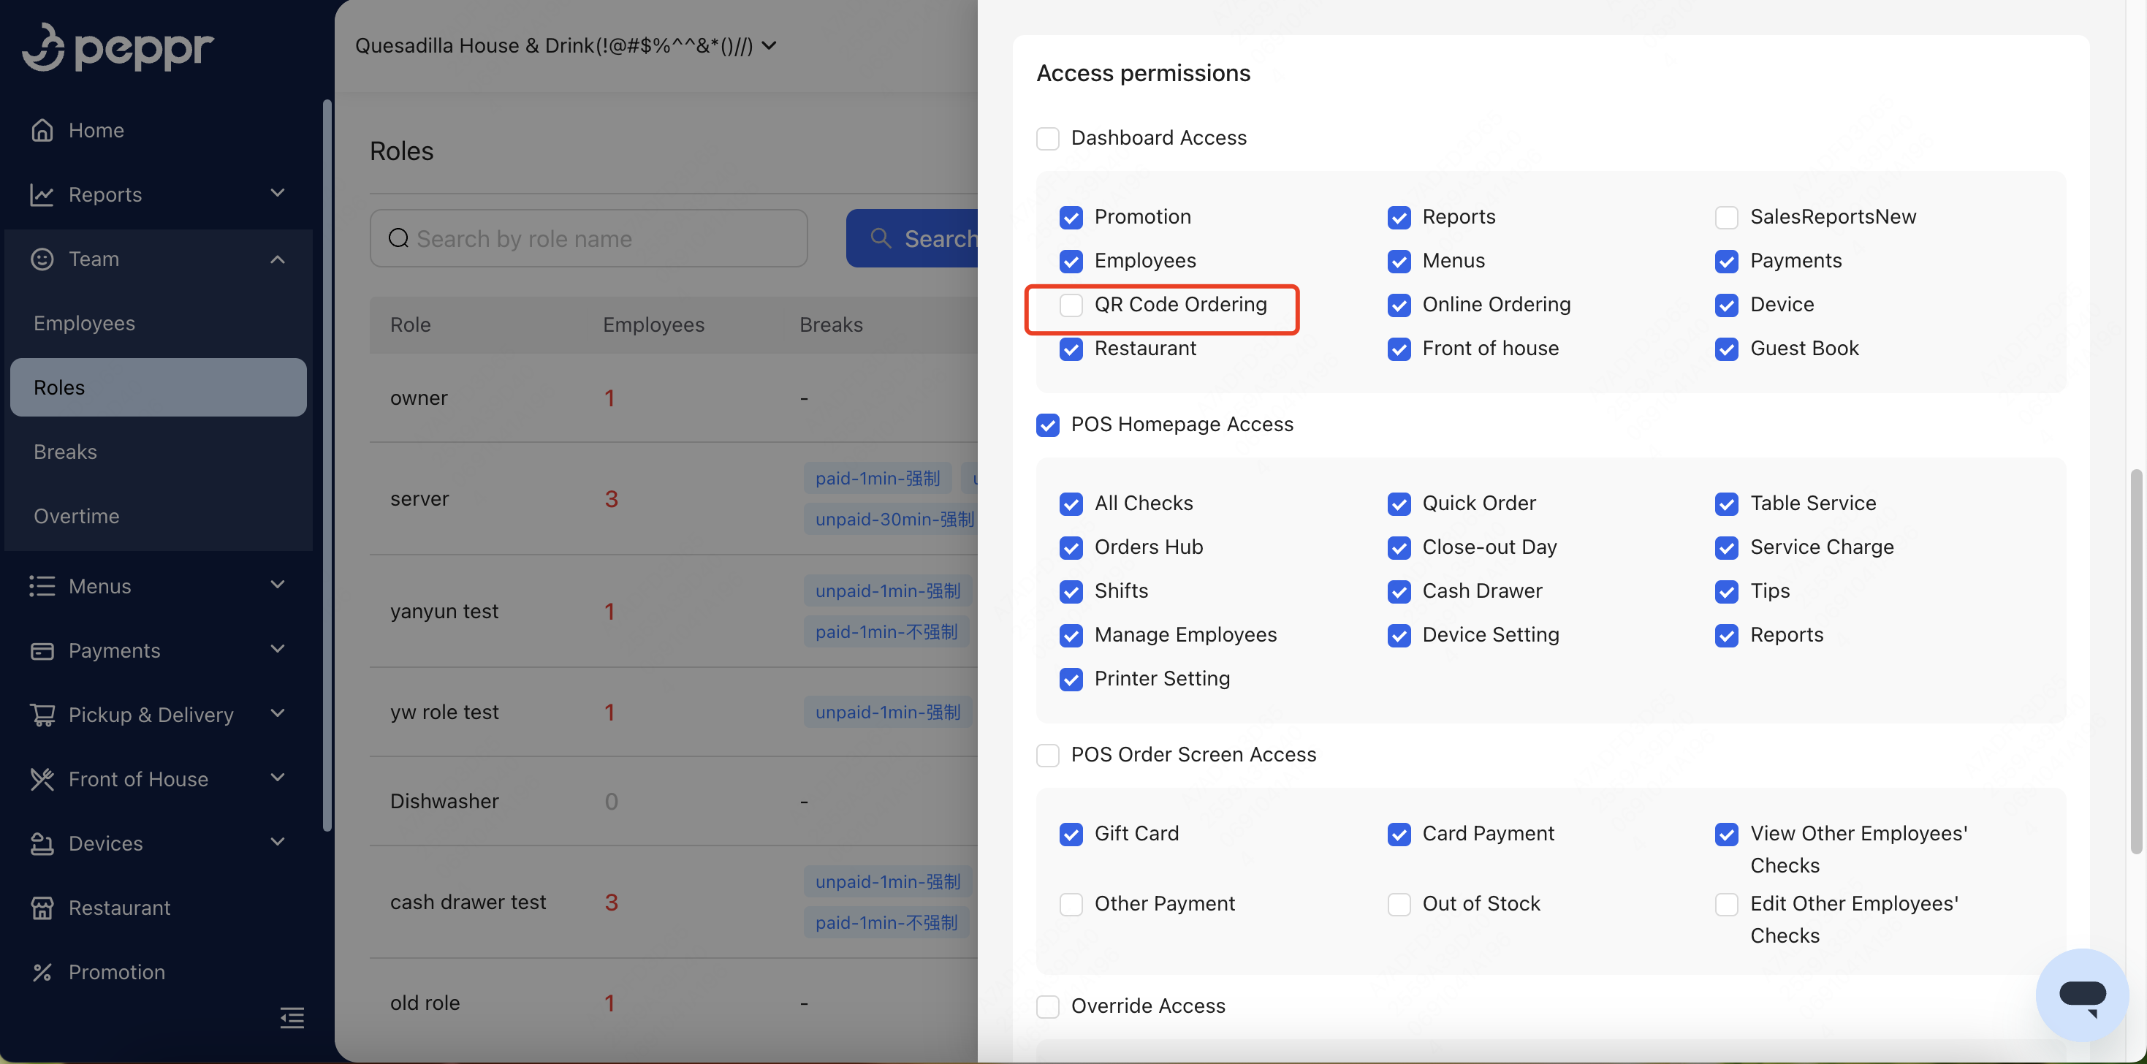Select the Menus list icon

pos(42,586)
